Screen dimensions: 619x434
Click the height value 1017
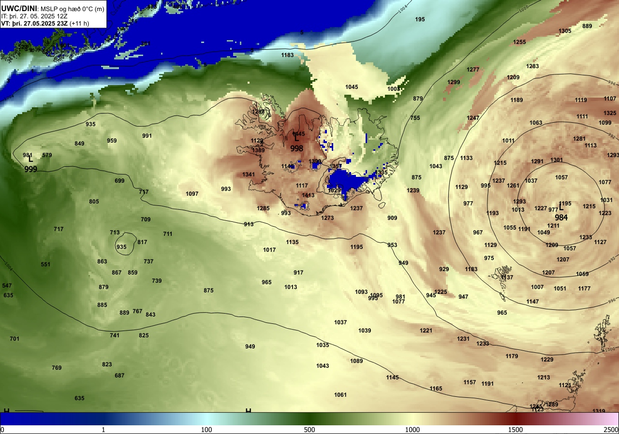point(269,250)
